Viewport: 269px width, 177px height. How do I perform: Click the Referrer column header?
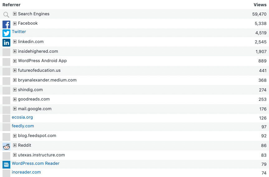[12, 5]
